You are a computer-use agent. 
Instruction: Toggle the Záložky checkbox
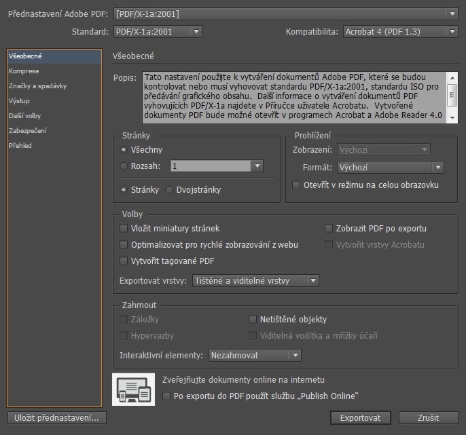[x=124, y=319]
